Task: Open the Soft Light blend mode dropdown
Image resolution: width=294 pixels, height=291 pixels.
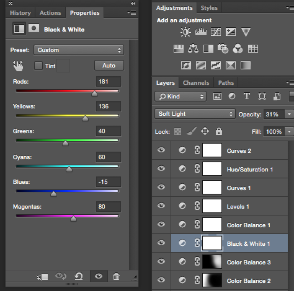Action: [195, 114]
